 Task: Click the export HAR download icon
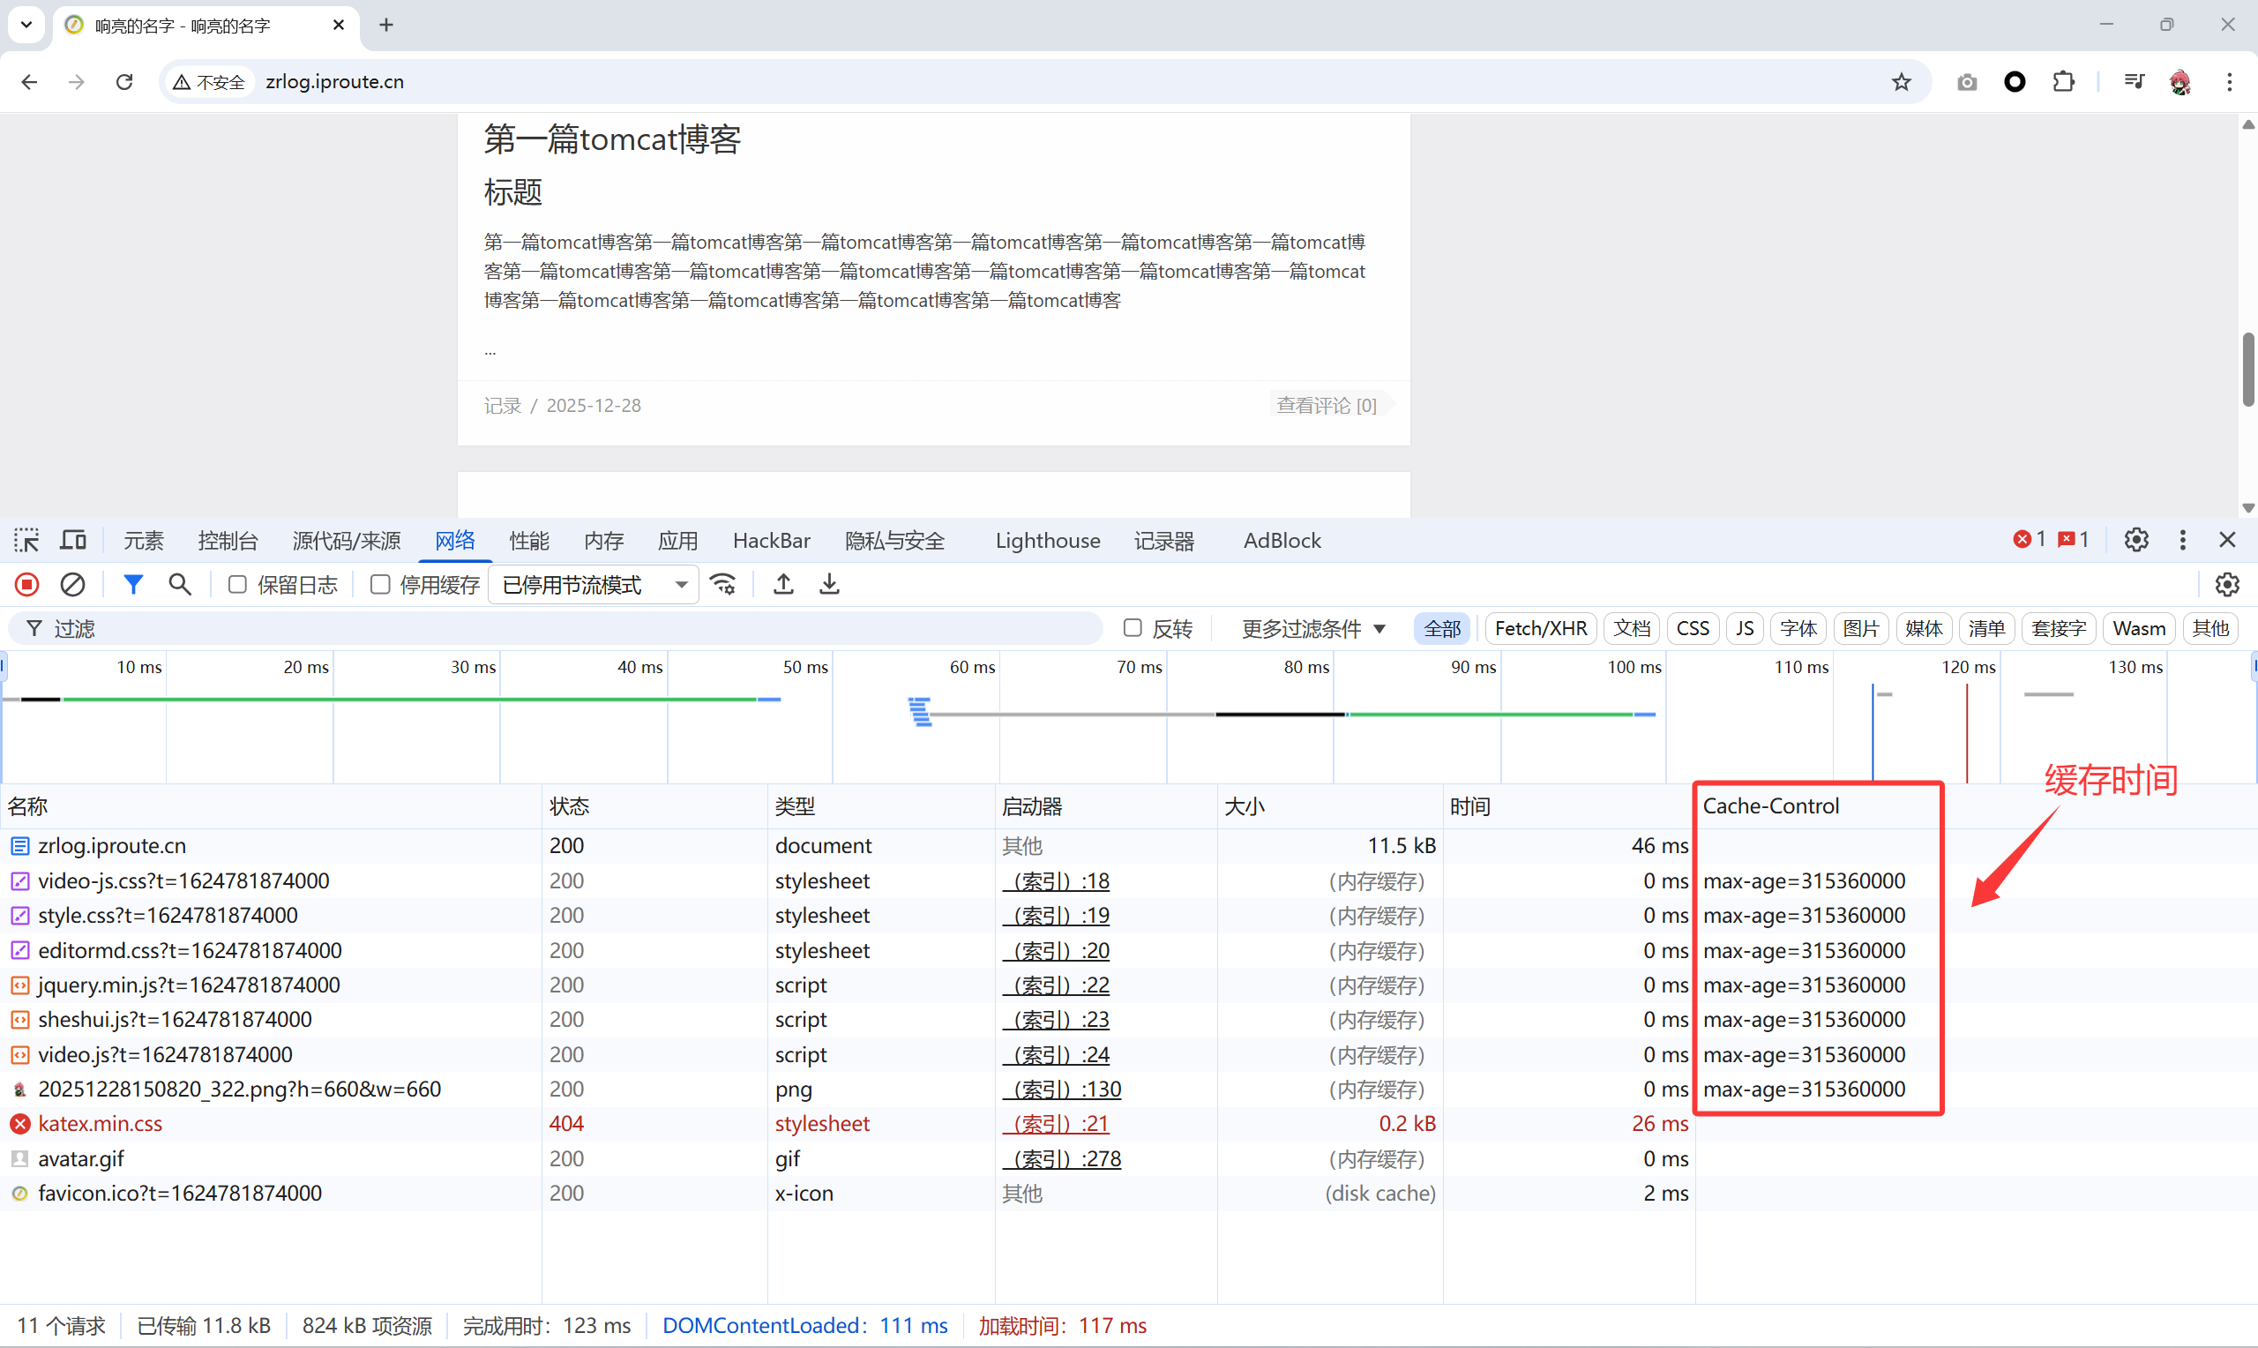pyautogui.click(x=829, y=584)
